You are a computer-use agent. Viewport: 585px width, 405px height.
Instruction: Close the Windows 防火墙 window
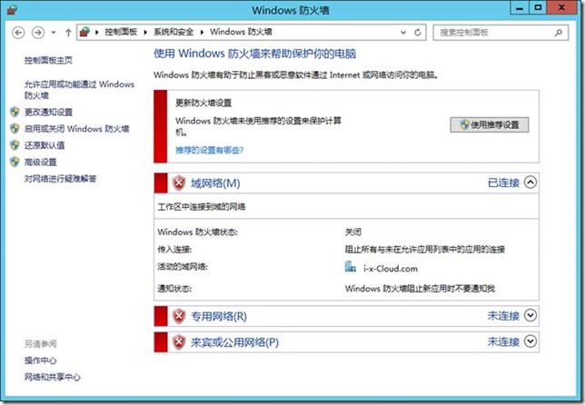click(562, 8)
